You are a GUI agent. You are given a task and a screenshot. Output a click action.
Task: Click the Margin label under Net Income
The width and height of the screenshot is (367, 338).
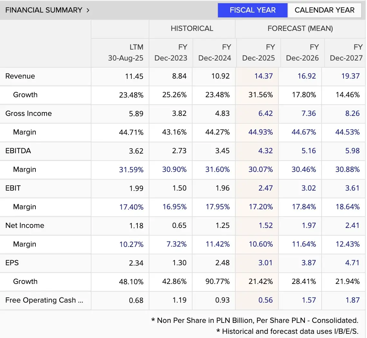click(24, 244)
